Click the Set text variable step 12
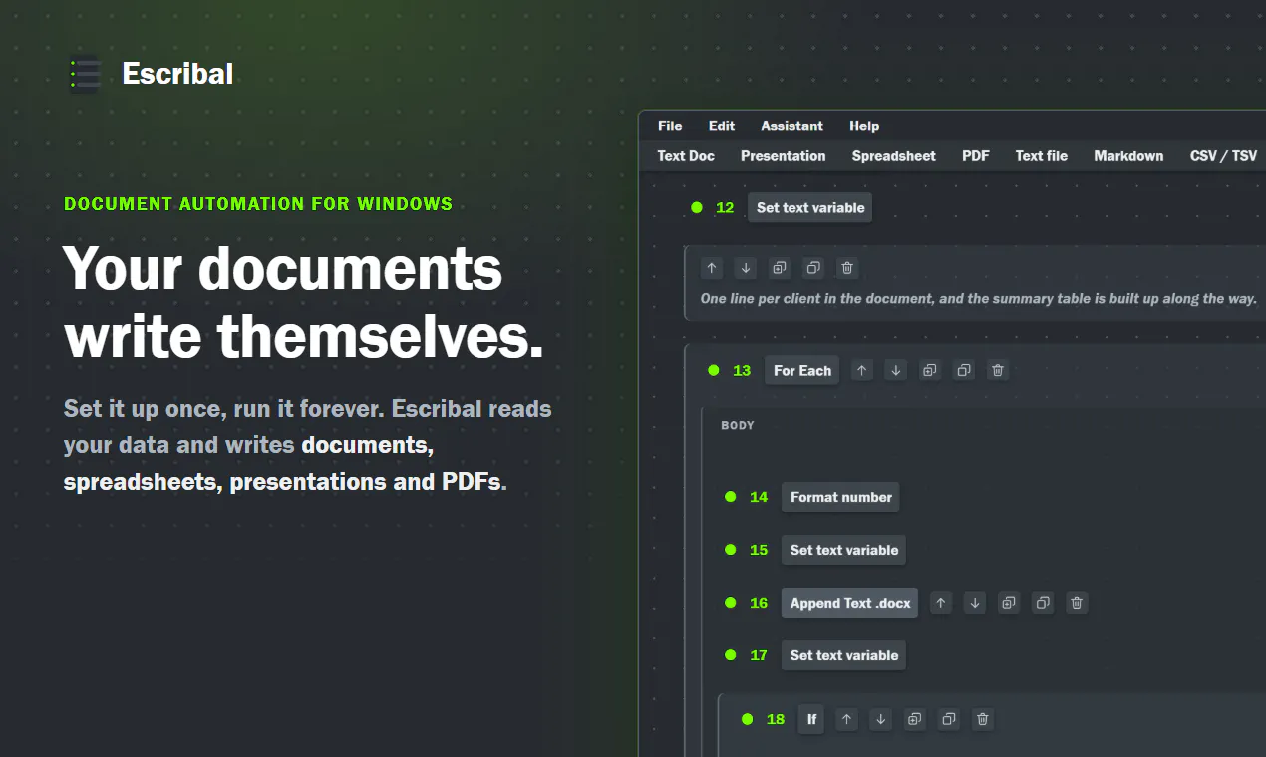The width and height of the screenshot is (1266, 757). (x=810, y=208)
